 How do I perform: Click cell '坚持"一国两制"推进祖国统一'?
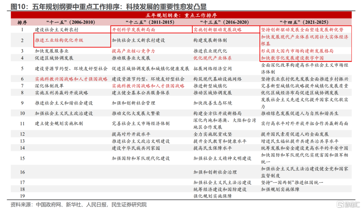click(x=292, y=182)
